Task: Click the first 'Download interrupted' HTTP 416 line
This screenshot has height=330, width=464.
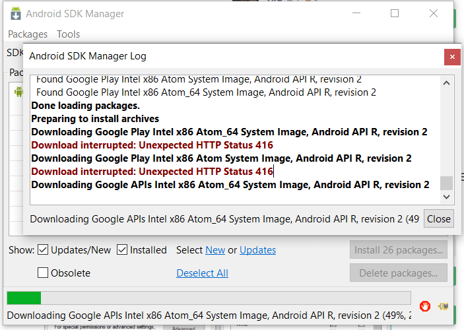Action: tap(152, 145)
